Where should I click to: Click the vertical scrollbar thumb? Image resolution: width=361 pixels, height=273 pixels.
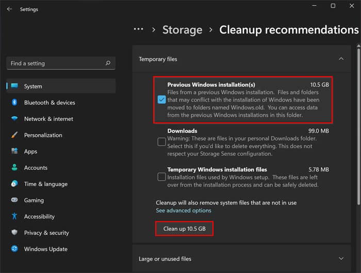click(358, 126)
